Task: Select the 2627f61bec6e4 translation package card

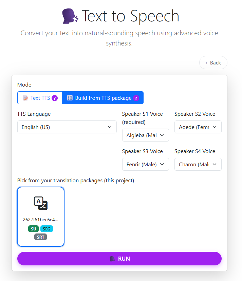Action: 40,216
